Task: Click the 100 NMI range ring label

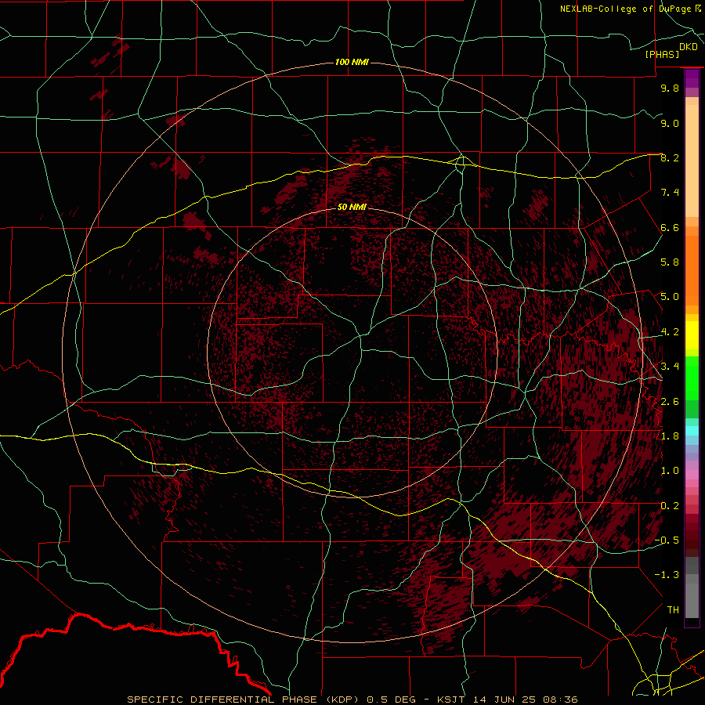Action: [x=352, y=62]
